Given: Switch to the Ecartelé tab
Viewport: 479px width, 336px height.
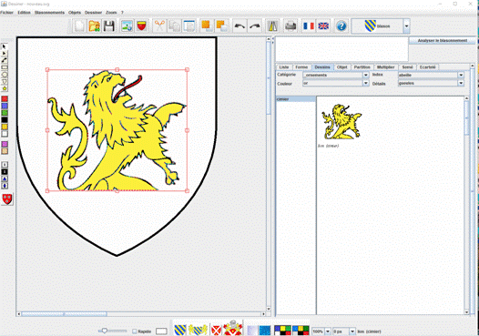Looking at the screenshot, I should coord(428,67).
